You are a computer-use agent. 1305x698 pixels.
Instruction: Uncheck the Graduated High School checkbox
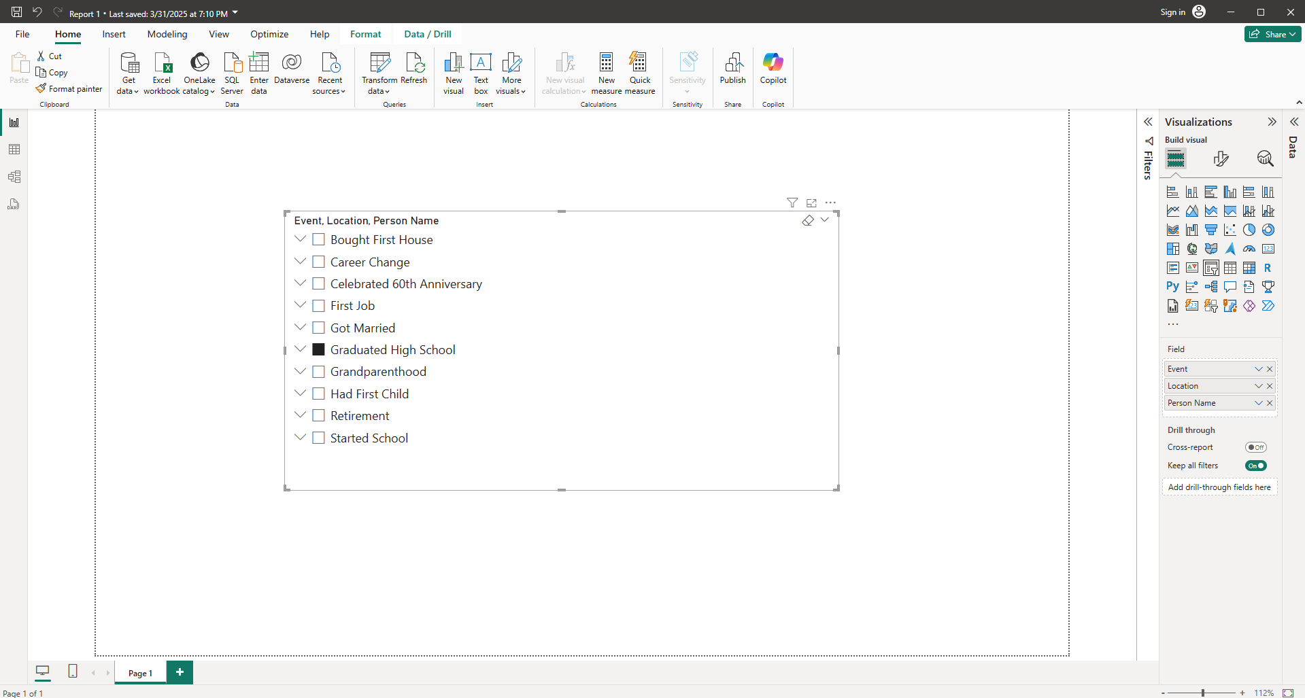(x=318, y=350)
